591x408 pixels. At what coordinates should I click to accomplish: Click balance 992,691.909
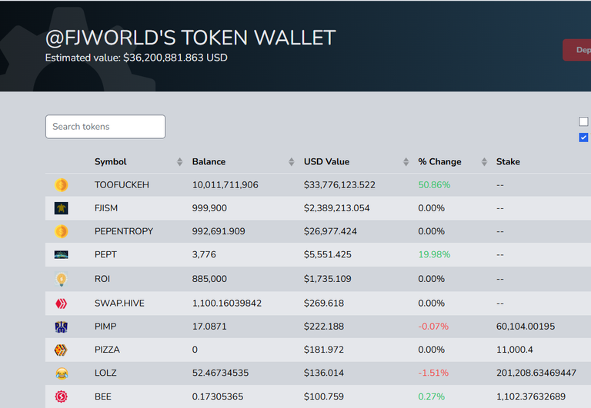pyautogui.click(x=219, y=231)
